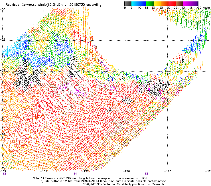Screen dimensions: 211x186
Task: Click the -135 longitude axis label
Action: pos(3,171)
